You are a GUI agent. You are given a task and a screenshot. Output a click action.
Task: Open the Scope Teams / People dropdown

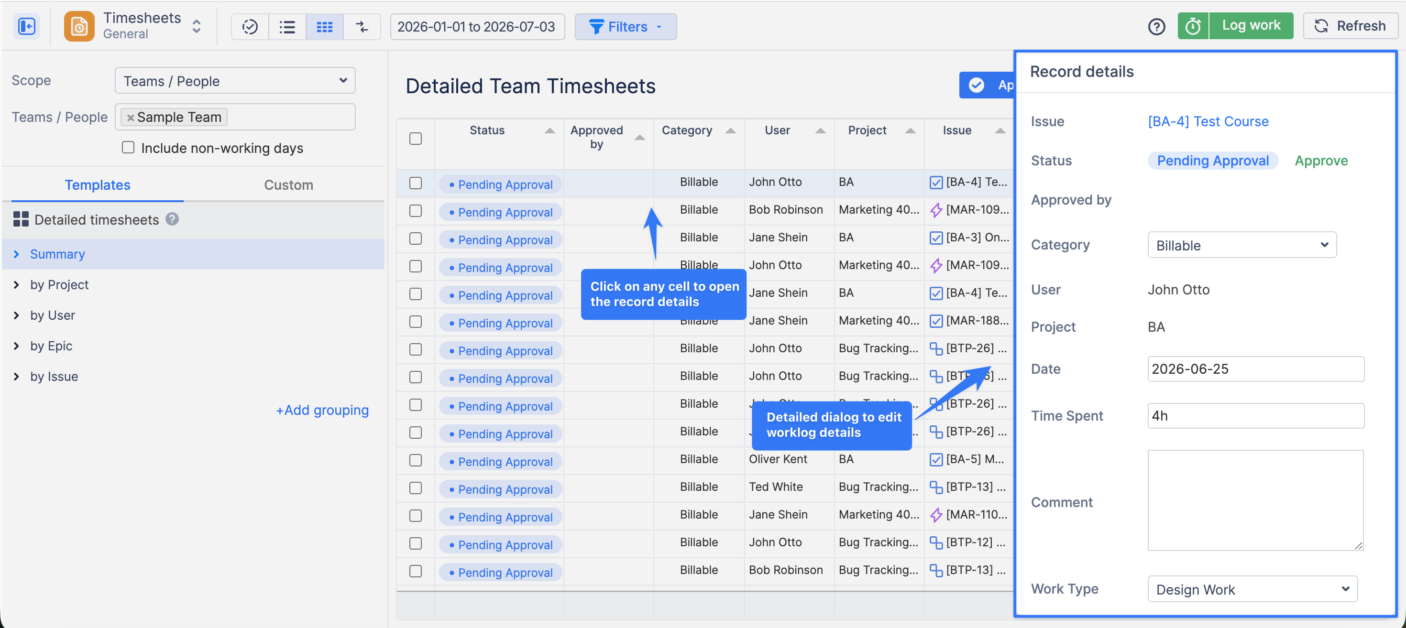pos(235,81)
